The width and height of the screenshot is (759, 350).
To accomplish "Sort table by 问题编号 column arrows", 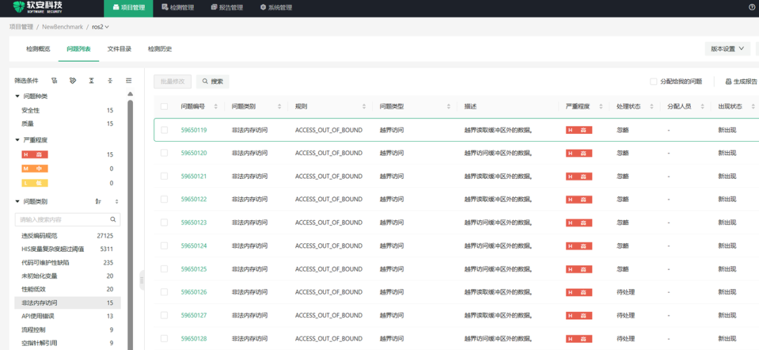I will [x=216, y=107].
